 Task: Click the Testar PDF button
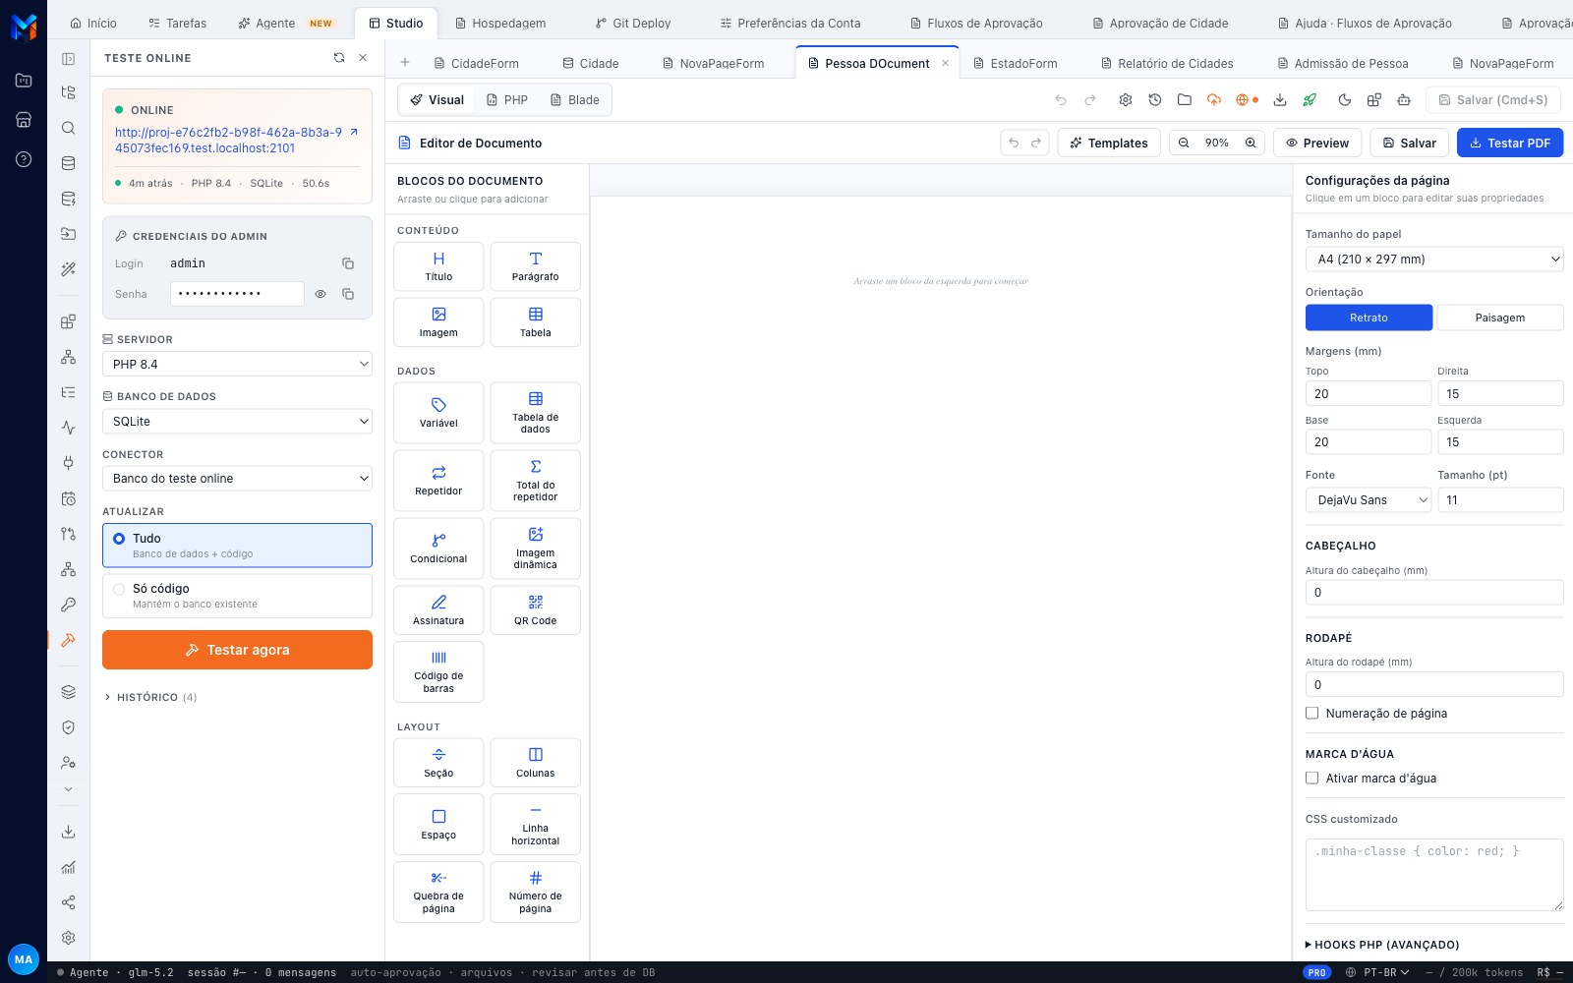point(1509,143)
